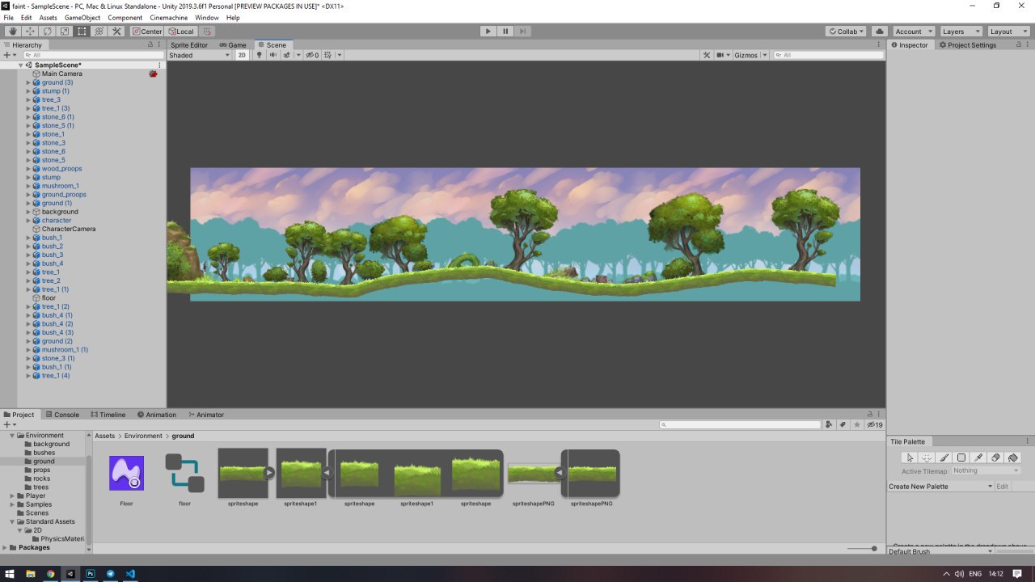The image size is (1035, 582).
Task: Toggle 2D scene view mode
Action: pos(242,55)
